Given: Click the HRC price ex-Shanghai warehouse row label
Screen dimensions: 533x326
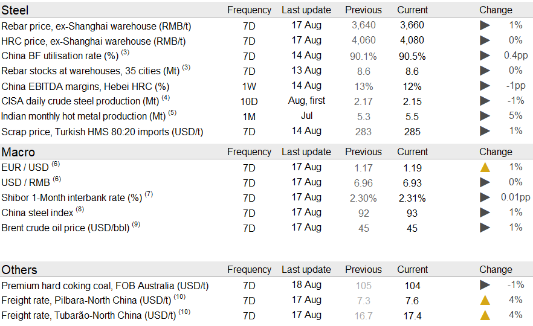Looking at the screenshot, I should coord(94,41).
